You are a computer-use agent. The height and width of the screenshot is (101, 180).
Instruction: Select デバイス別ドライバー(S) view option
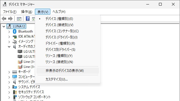(68, 50)
